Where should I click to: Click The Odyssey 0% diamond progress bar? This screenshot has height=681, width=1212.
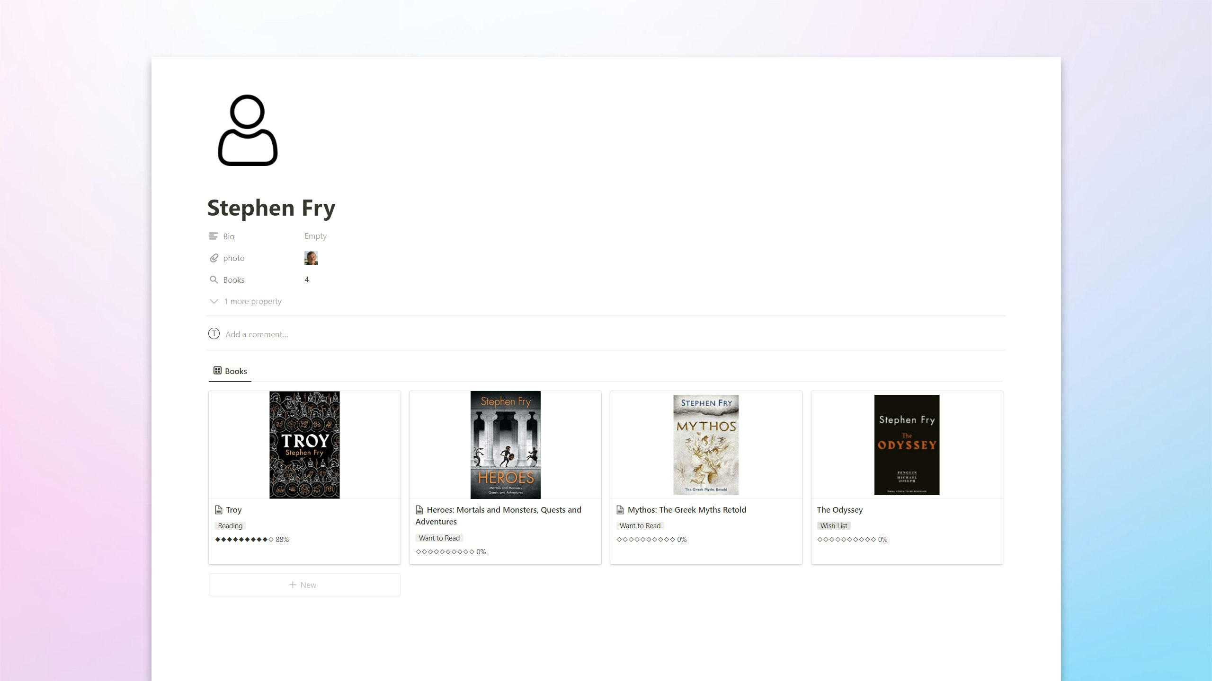[x=852, y=540]
